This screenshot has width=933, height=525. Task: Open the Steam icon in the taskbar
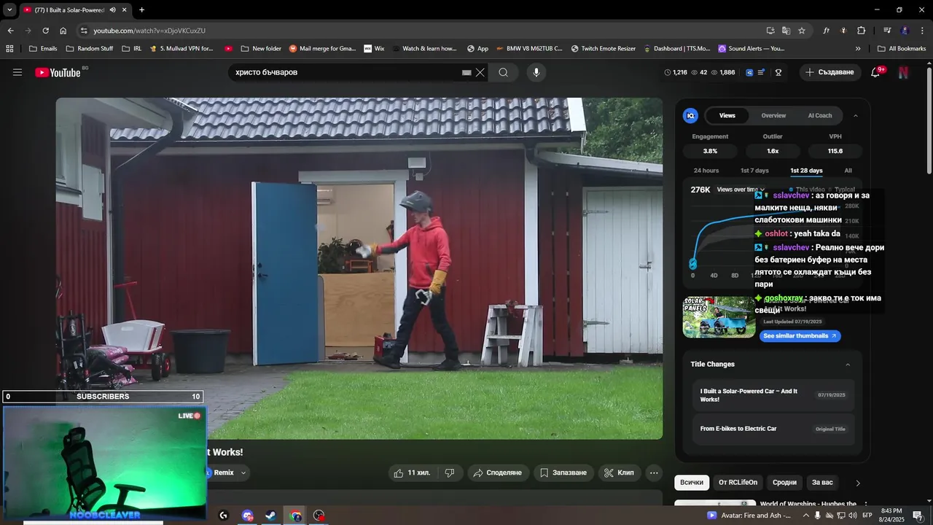click(x=270, y=516)
